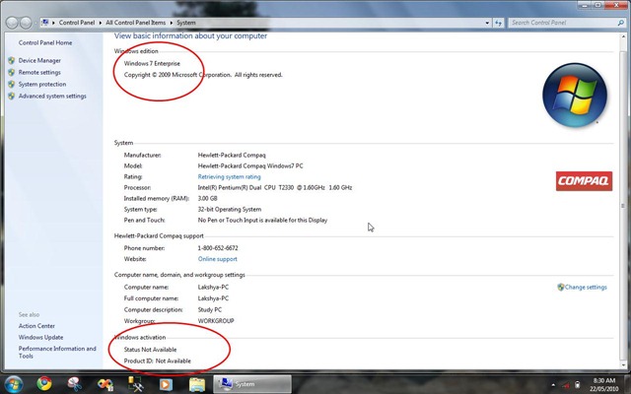This screenshot has width=631, height=394.
Task: Select System breadcrumb segment
Action: click(x=186, y=23)
